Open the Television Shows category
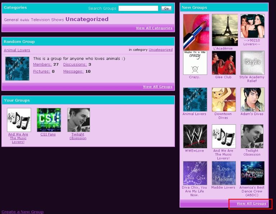Screen dimensions: 276x214 [47, 20]
